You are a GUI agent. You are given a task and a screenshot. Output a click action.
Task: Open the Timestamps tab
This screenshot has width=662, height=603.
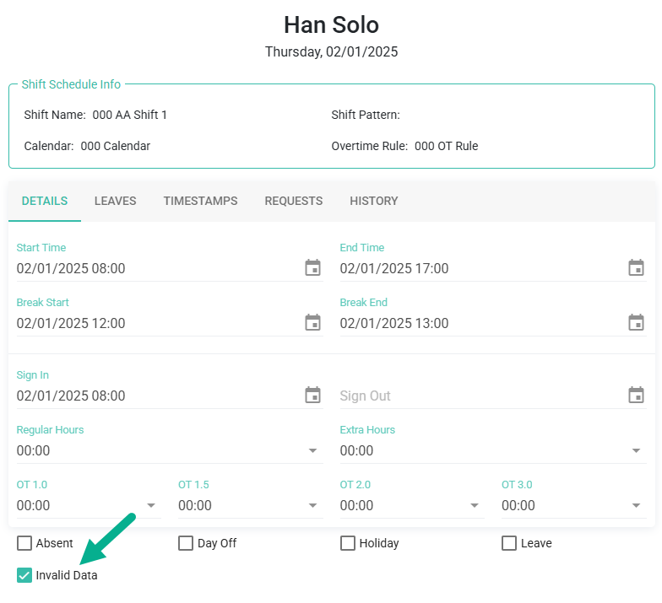(200, 201)
